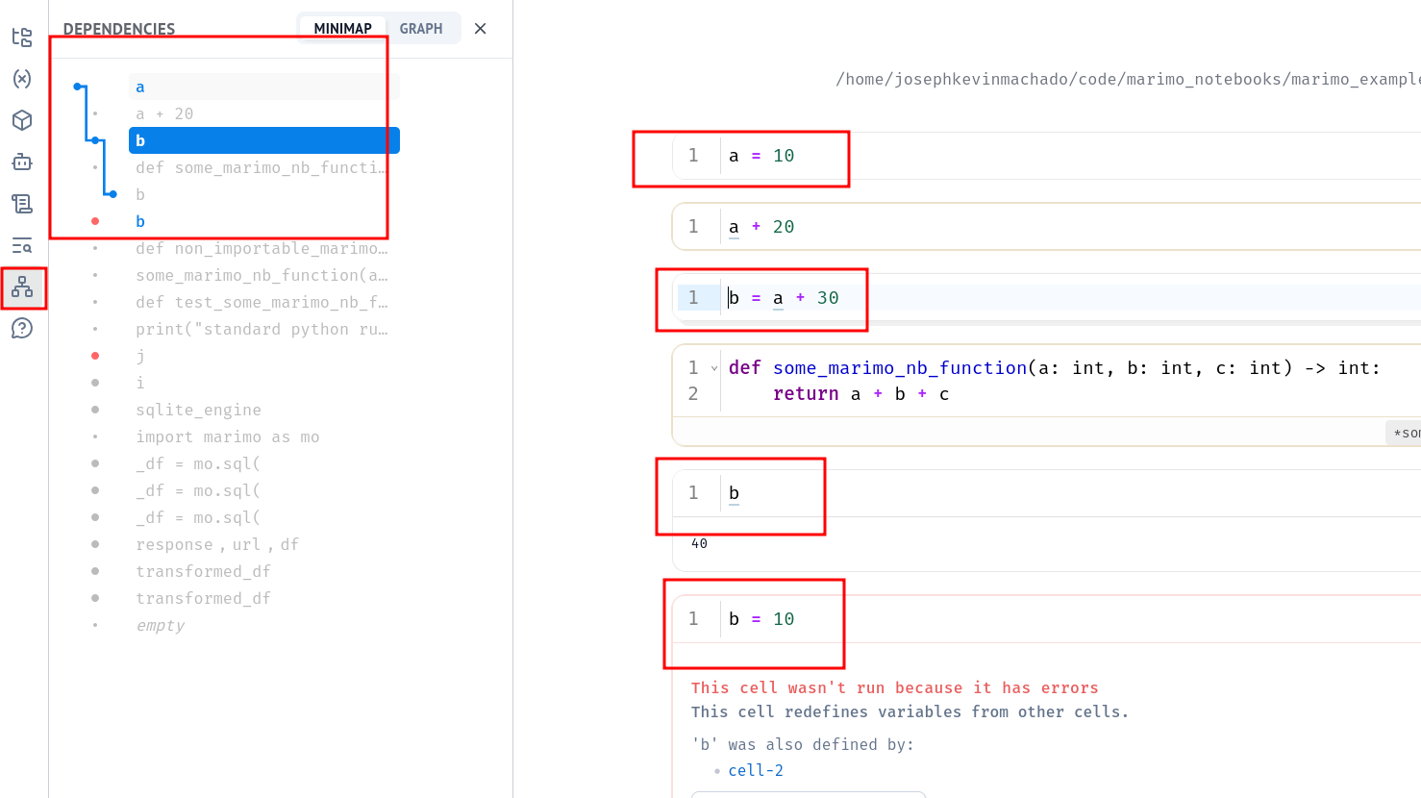Open the AI robot sidebar icon
The image size is (1421, 798).
coord(22,162)
